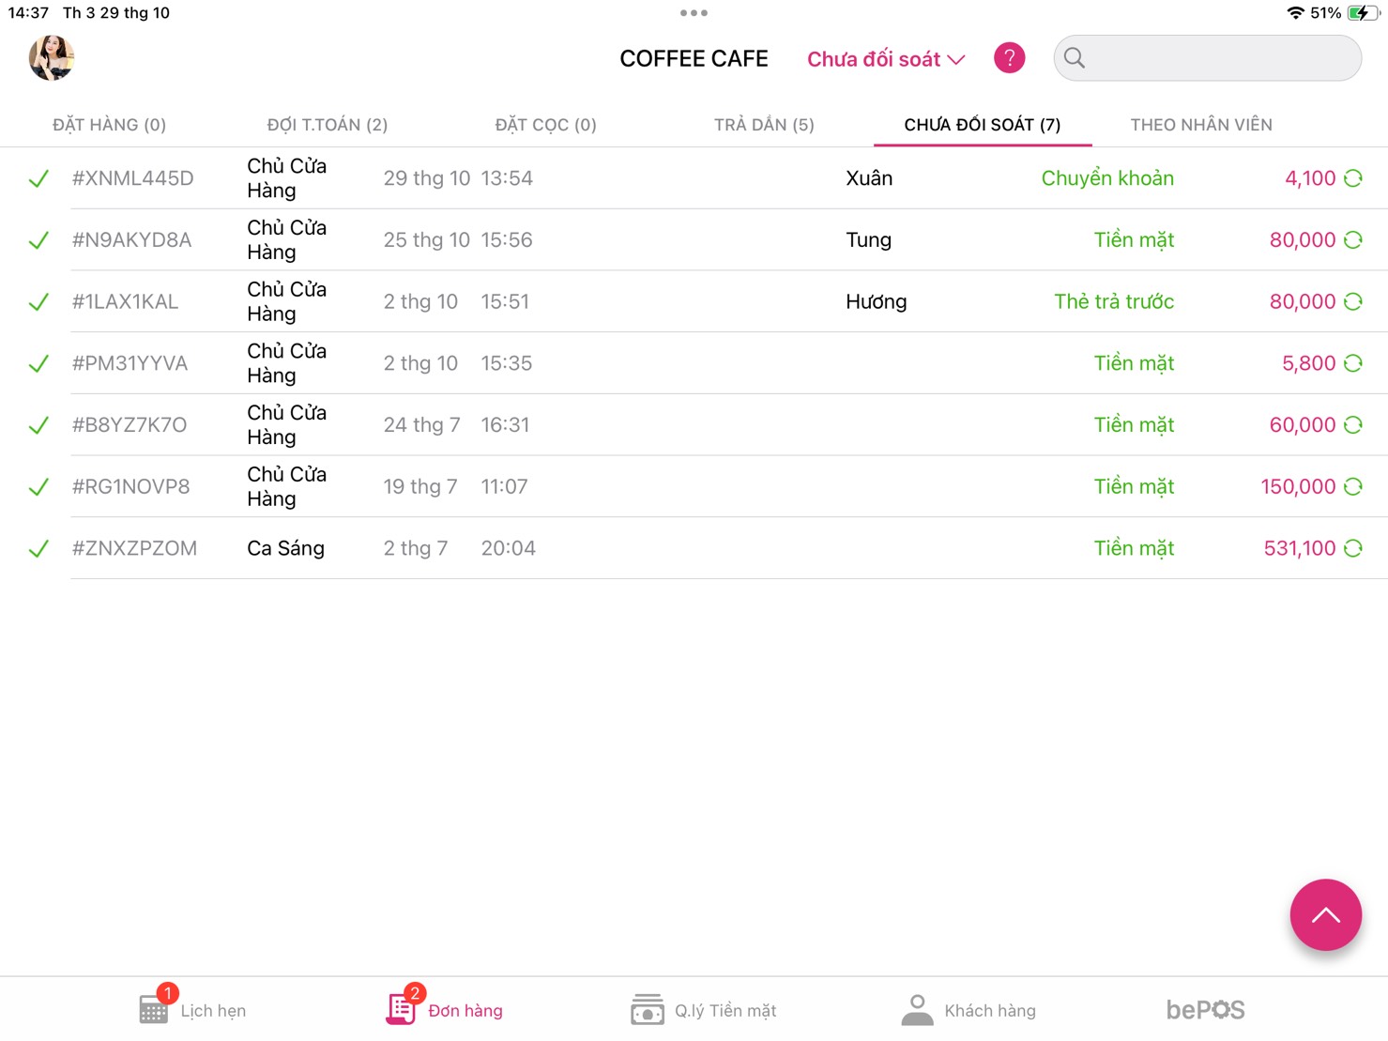Click refresh icon on the 531,100 order
The height and width of the screenshot is (1041, 1388).
click(x=1352, y=548)
